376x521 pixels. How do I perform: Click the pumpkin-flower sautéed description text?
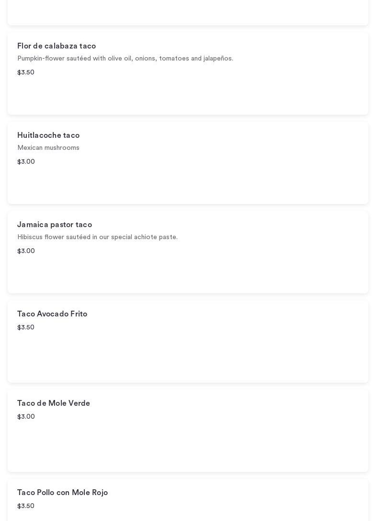(x=125, y=59)
